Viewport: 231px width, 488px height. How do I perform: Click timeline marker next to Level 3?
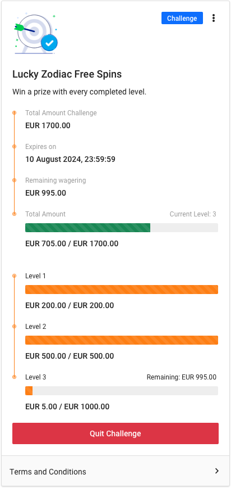click(14, 377)
